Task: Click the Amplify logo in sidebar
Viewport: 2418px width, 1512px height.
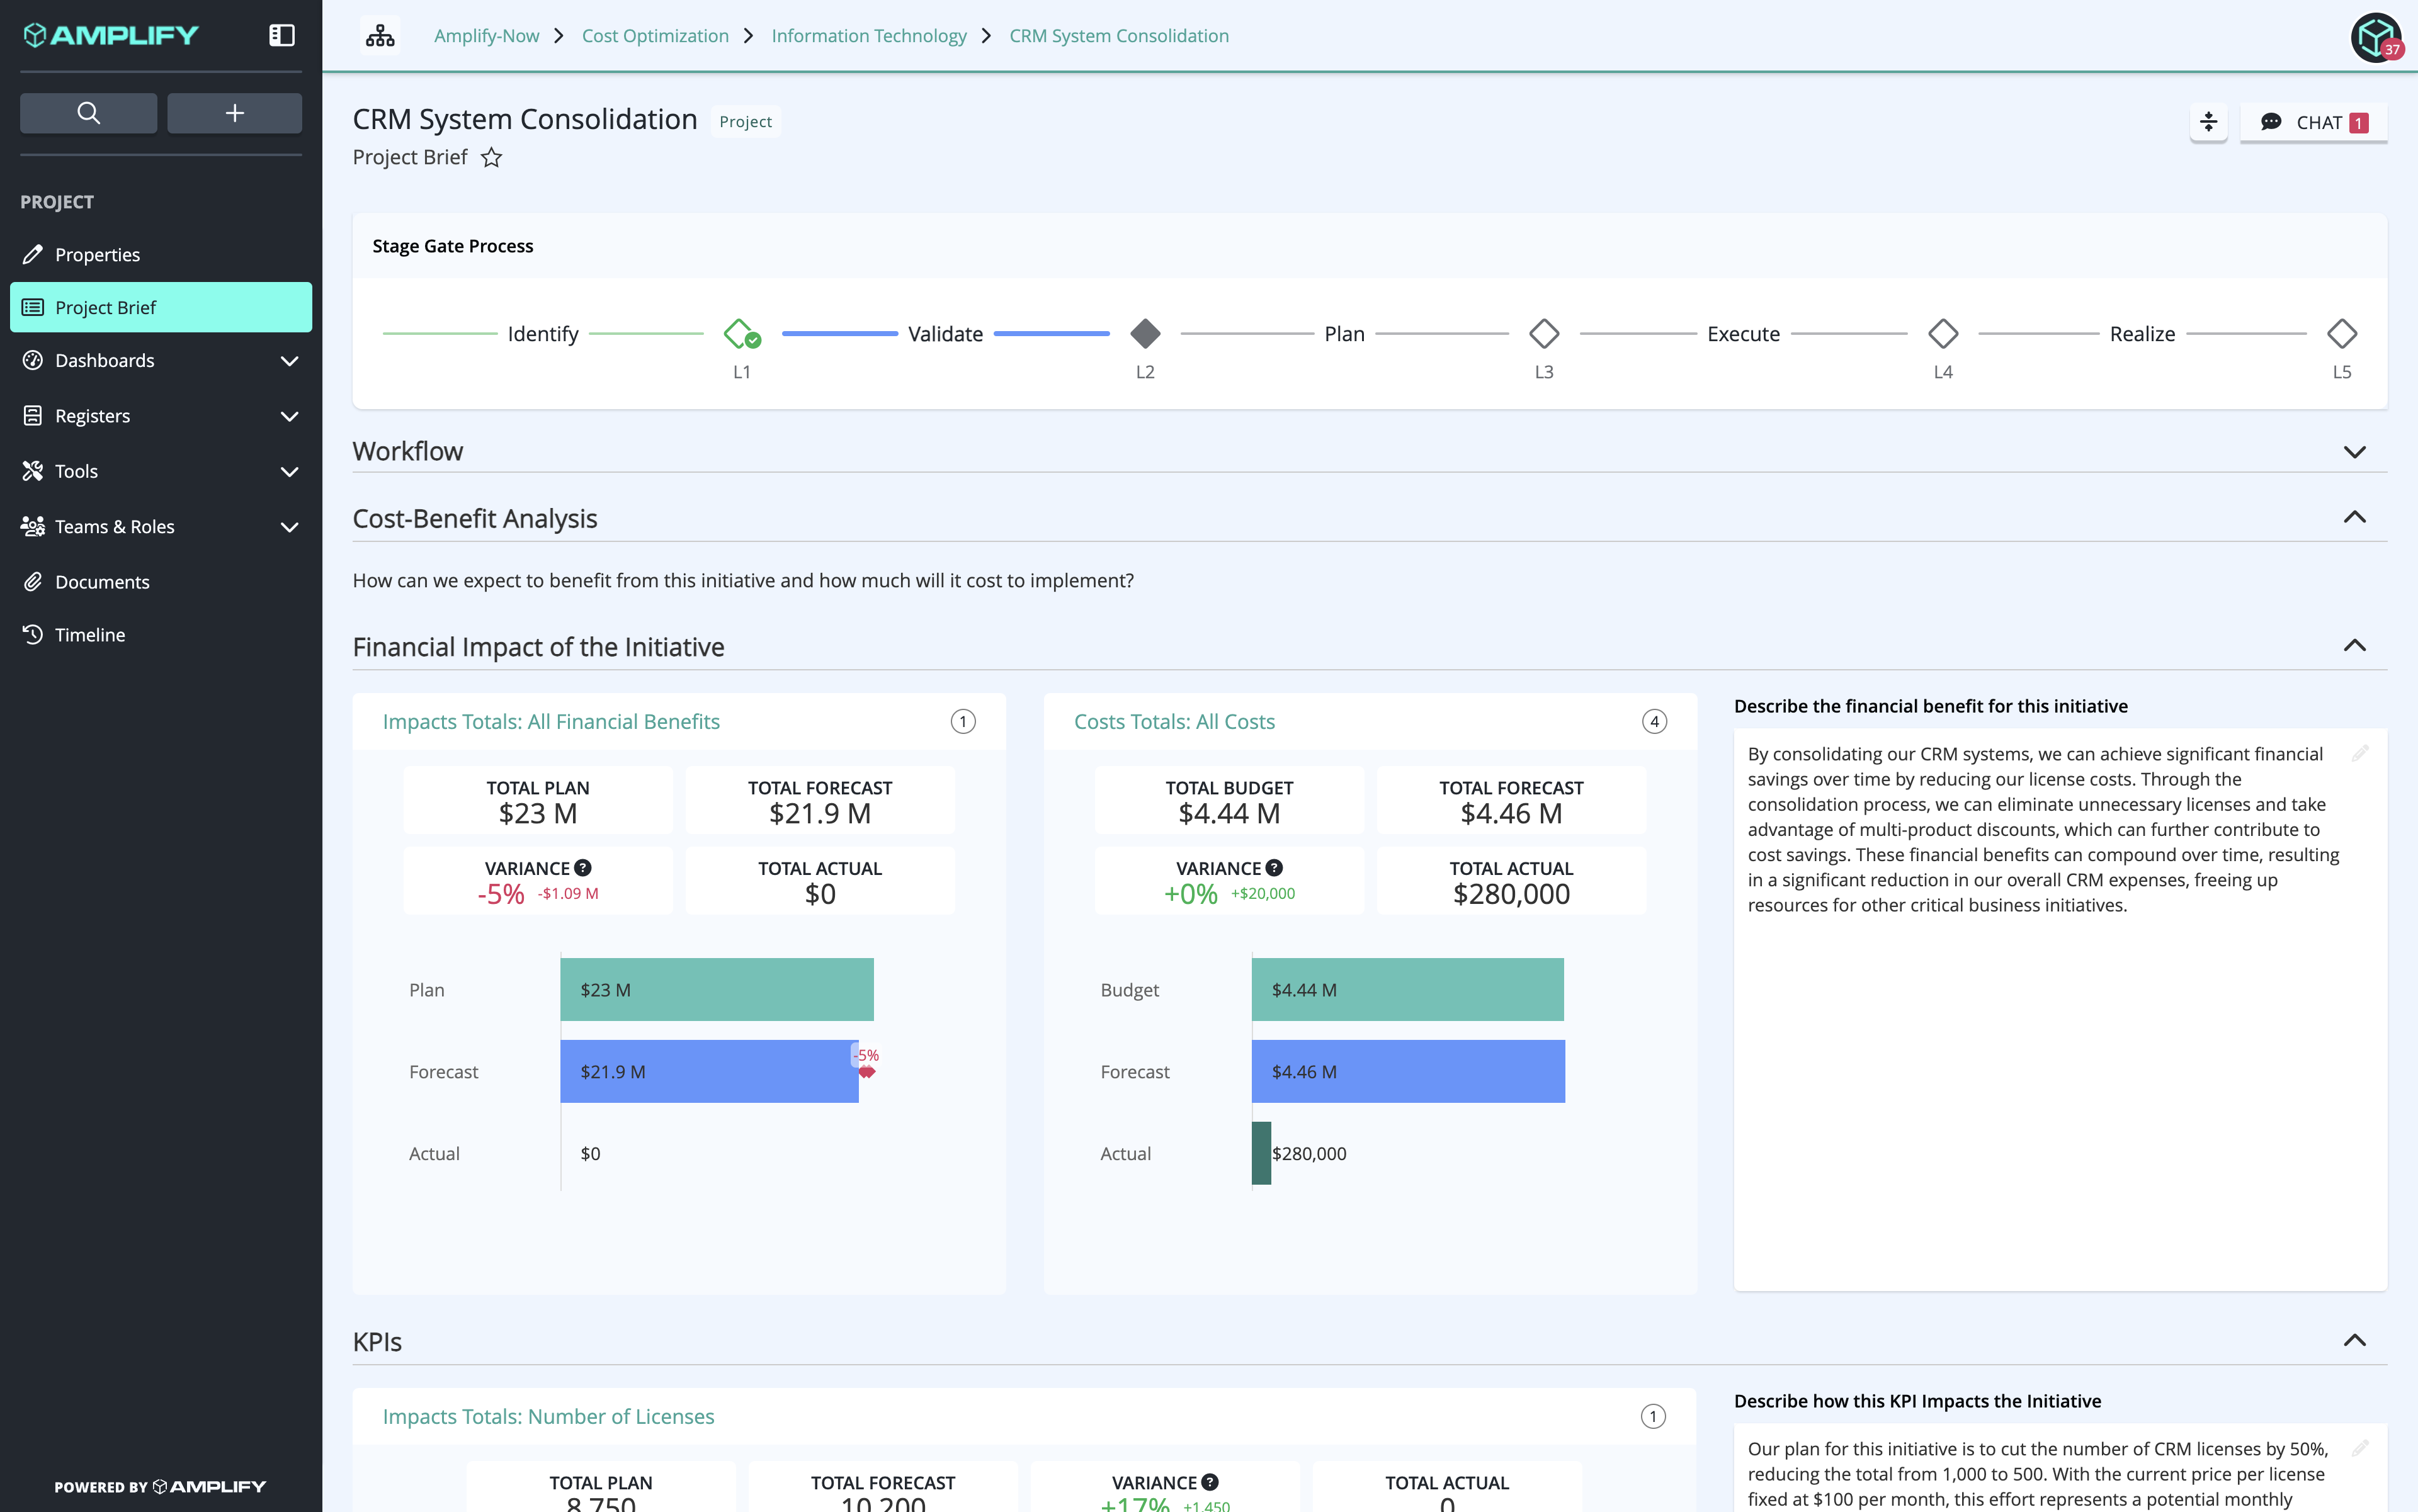Action: (x=110, y=35)
